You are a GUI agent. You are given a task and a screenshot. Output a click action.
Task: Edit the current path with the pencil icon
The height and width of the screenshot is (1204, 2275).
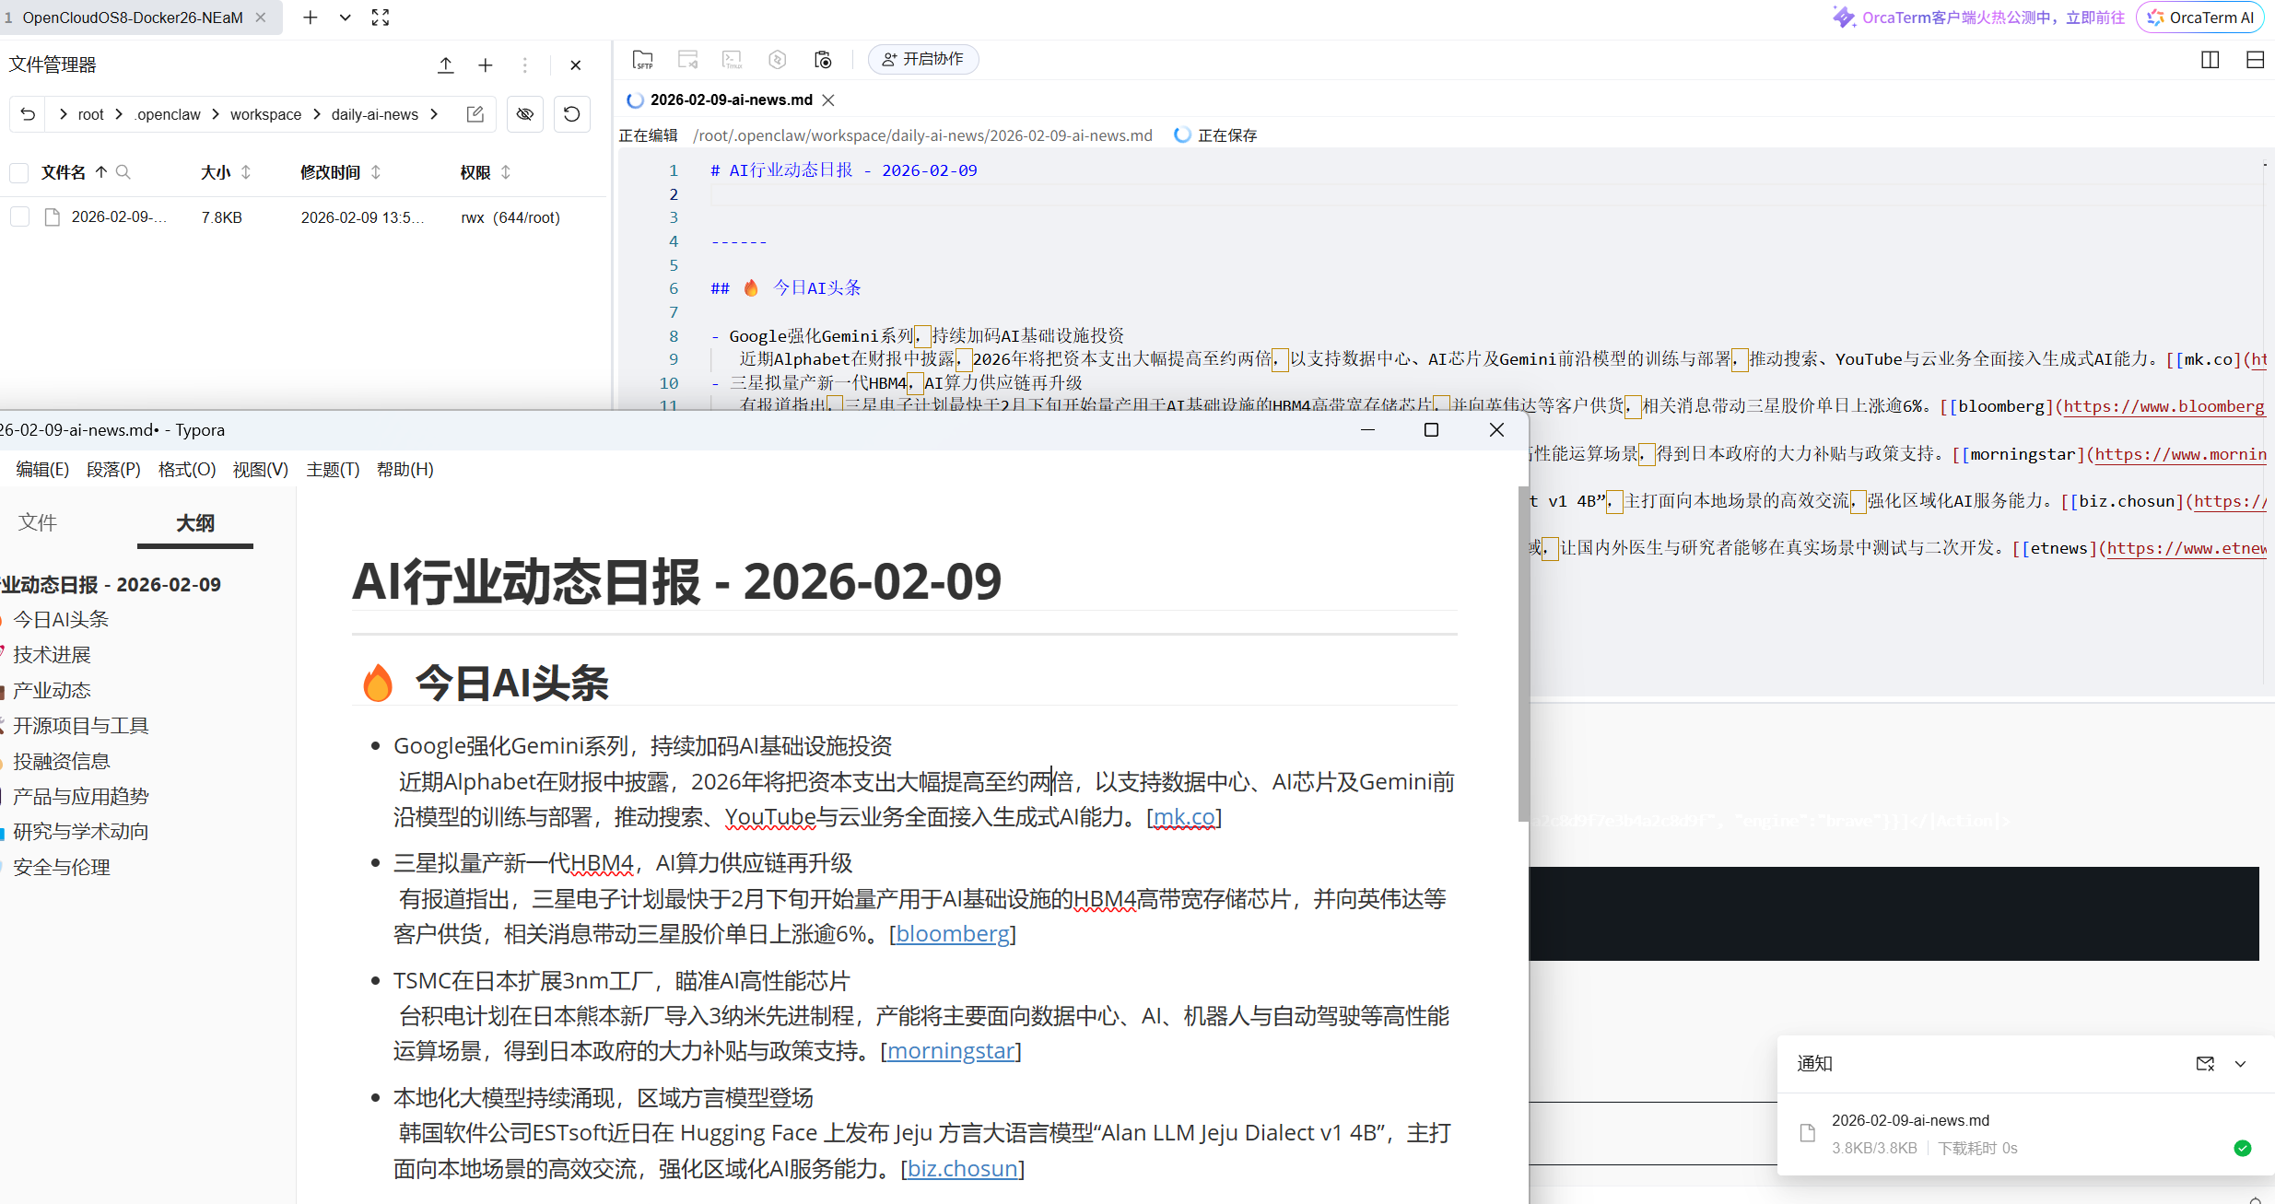(475, 113)
